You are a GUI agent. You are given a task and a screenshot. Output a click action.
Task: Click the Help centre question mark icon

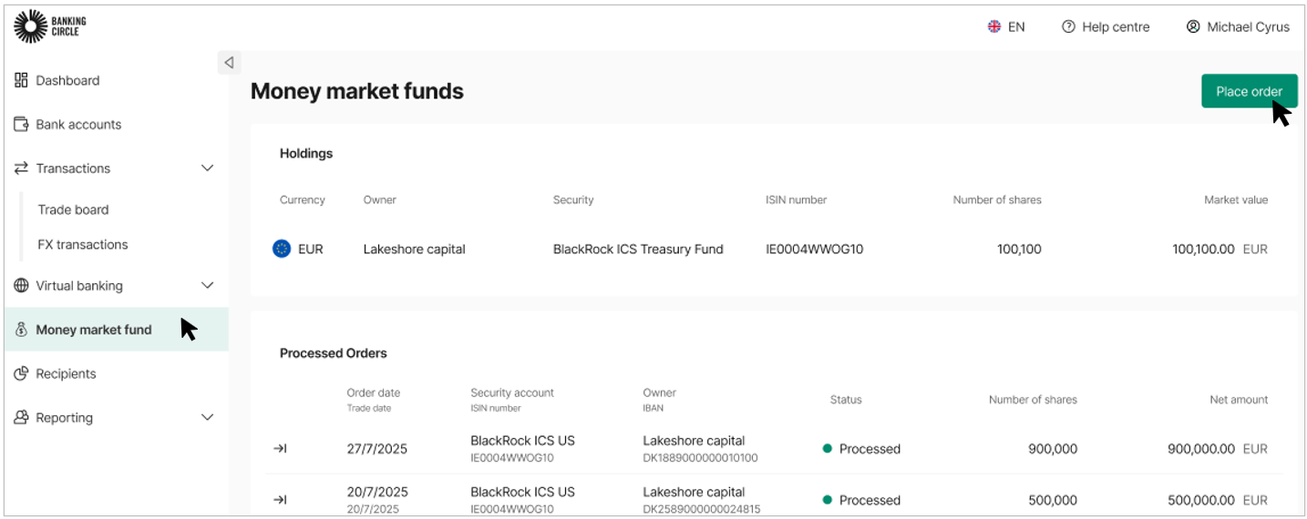tap(1068, 26)
